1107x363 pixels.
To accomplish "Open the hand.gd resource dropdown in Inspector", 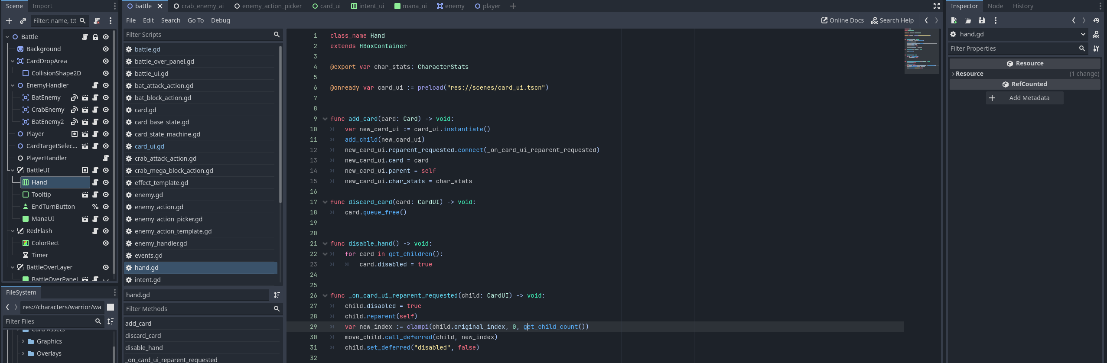I will (1083, 34).
